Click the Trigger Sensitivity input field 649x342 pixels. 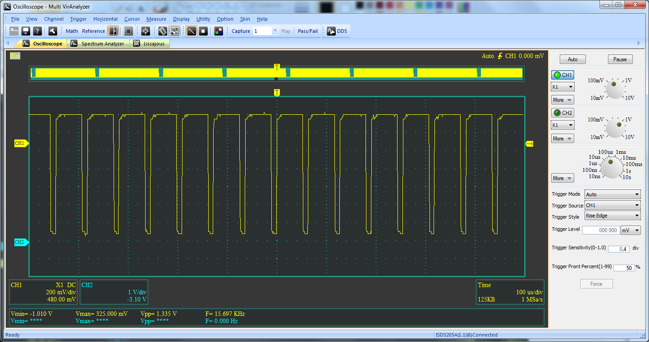[x=618, y=249]
